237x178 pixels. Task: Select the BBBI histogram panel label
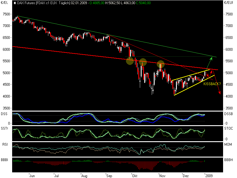click(4, 159)
